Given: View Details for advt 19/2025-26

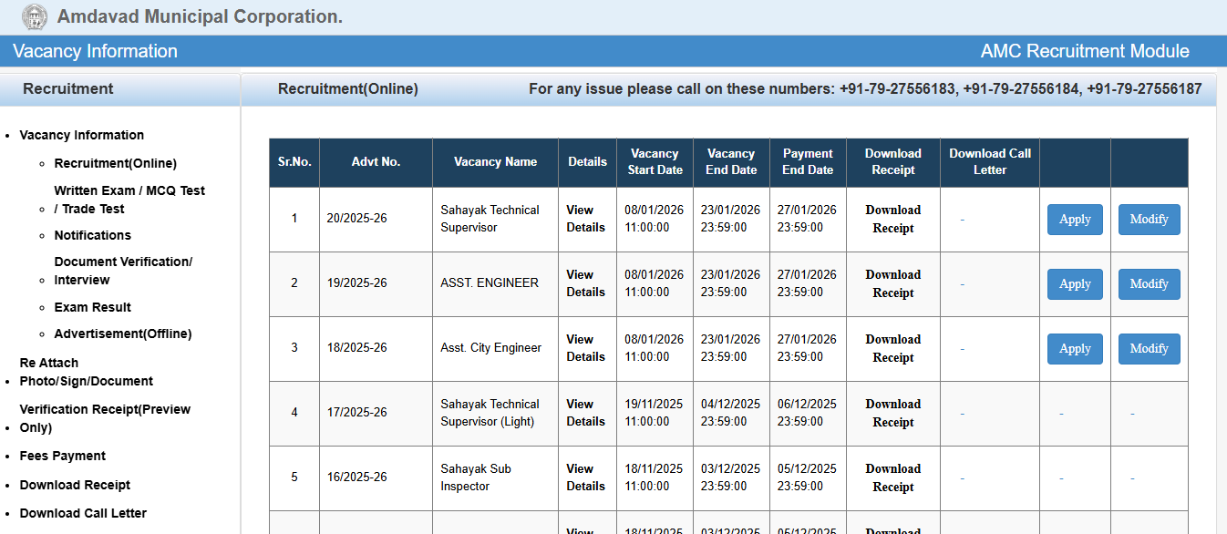Looking at the screenshot, I should coord(585,283).
